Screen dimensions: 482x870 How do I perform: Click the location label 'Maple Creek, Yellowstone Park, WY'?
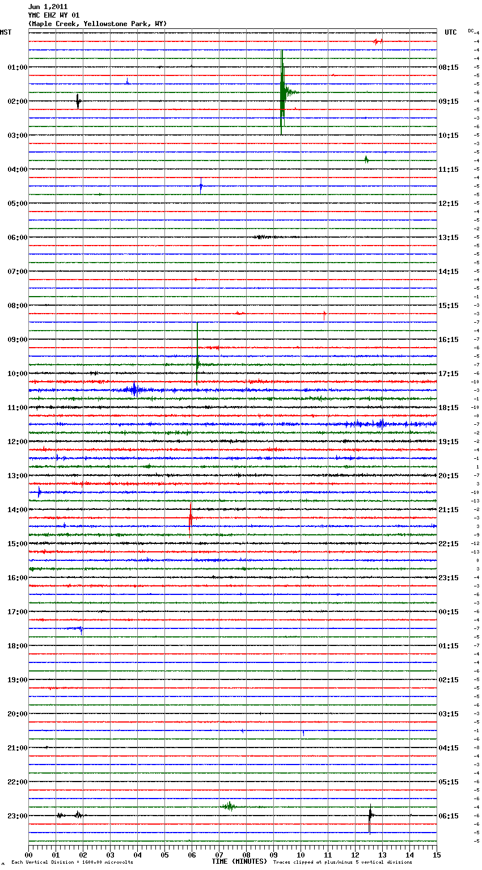click(98, 24)
